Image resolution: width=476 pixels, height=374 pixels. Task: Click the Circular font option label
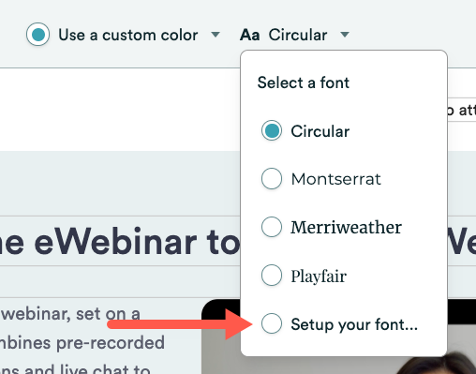(320, 131)
